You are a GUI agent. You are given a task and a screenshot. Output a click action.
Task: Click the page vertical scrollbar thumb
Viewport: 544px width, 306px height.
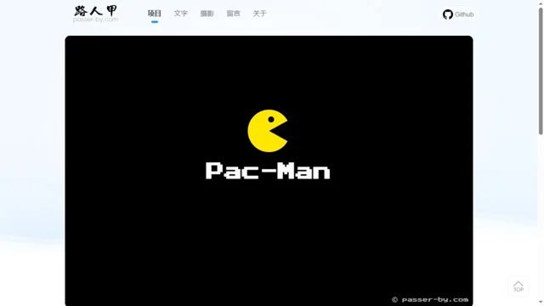coord(541,71)
